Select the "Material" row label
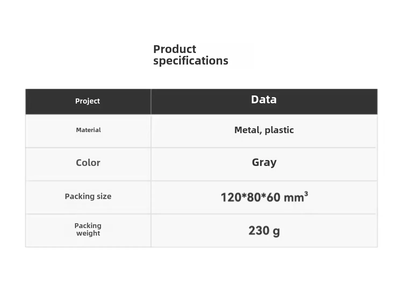Image resolution: width=403 pixels, height=298 pixels. point(88,130)
